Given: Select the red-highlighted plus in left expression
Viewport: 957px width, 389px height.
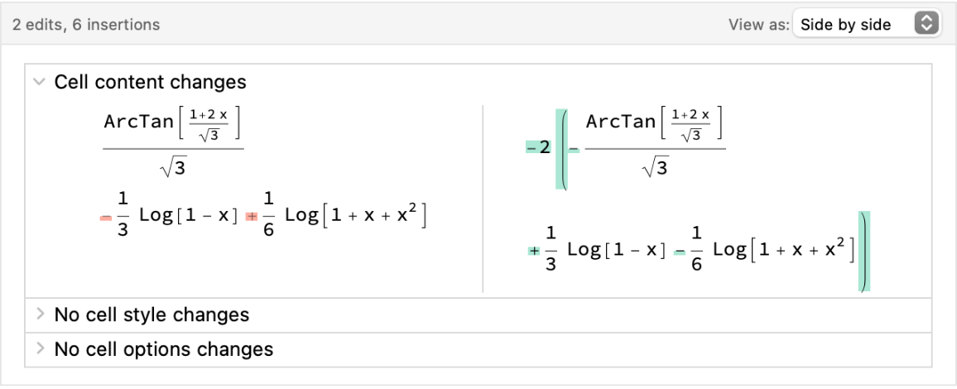Looking at the screenshot, I should 251,218.
